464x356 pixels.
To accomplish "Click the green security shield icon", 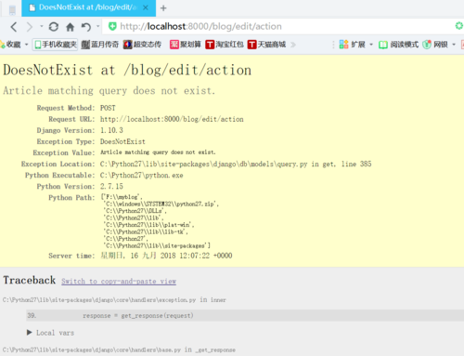I will click(112, 26).
